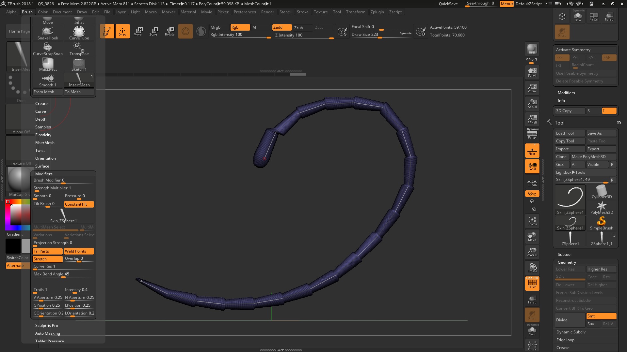Collapse the Geometry section

point(567,262)
